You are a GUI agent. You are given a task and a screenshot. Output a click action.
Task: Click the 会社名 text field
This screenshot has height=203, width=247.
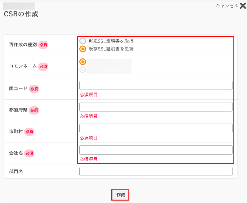[x=156, y=150]
